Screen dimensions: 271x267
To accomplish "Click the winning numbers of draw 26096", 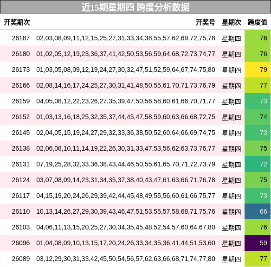I will tap(126, 243).
